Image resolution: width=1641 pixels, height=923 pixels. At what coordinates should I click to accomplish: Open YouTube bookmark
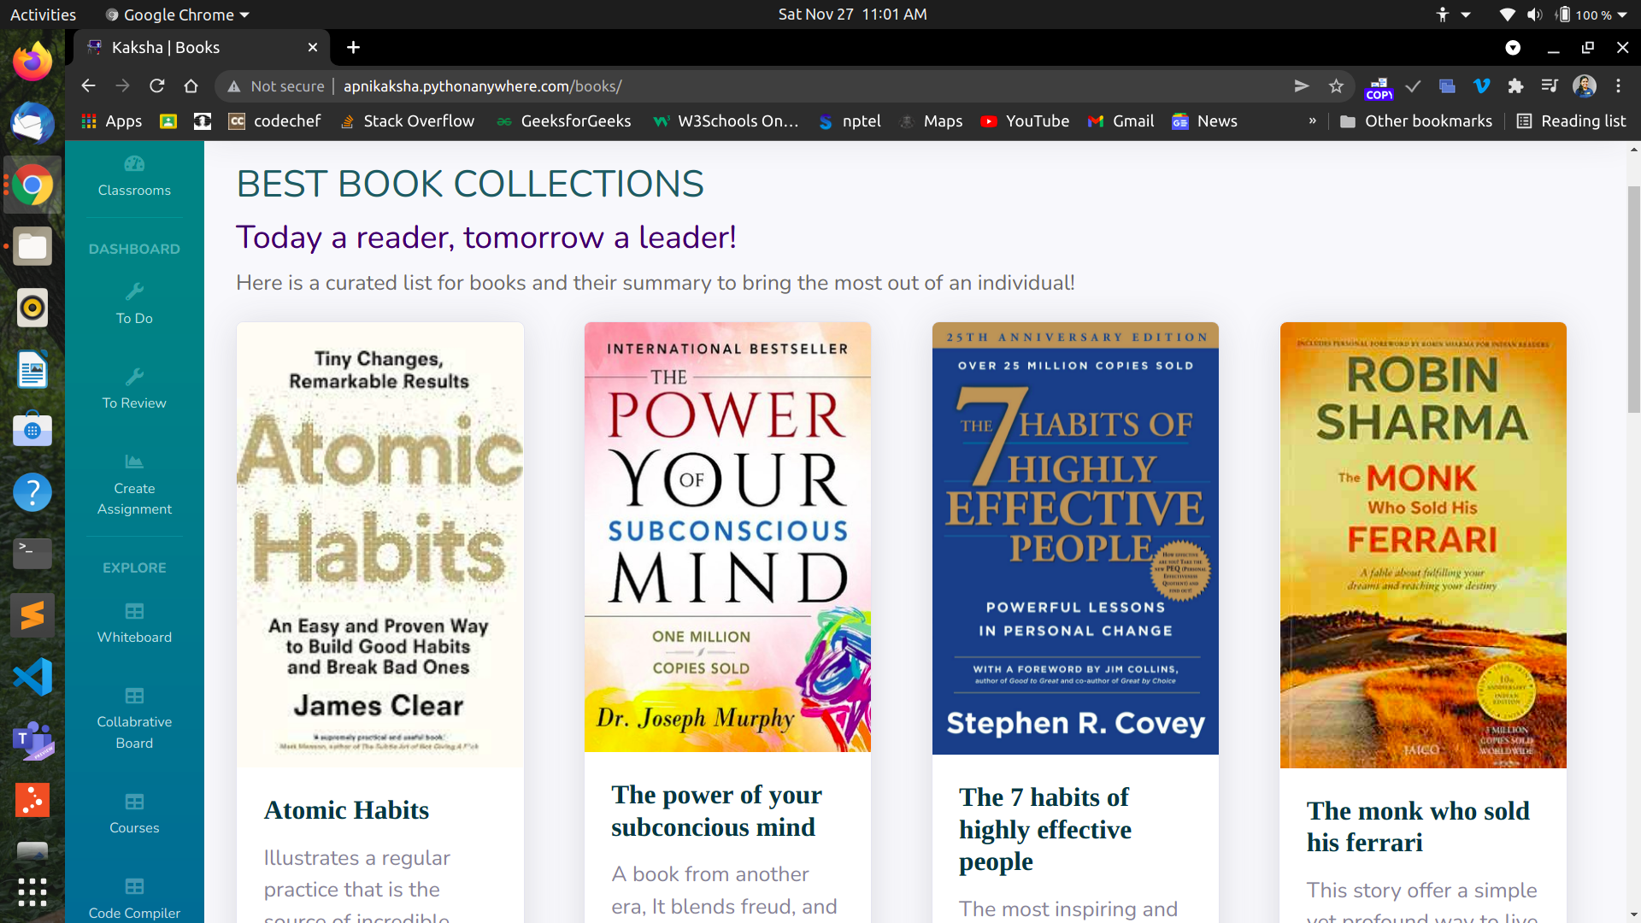1025,121
